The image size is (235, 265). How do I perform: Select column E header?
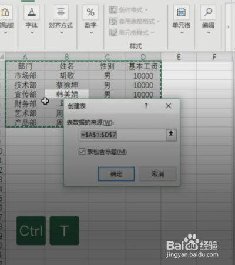[x=179, y=57]
